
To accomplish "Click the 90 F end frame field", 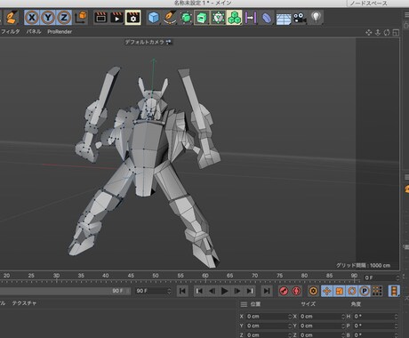I will click(x=153, y=291).
